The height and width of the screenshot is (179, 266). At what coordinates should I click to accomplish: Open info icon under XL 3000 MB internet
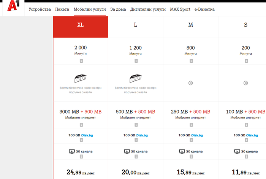pyautogui.click(x=81, y=125)
